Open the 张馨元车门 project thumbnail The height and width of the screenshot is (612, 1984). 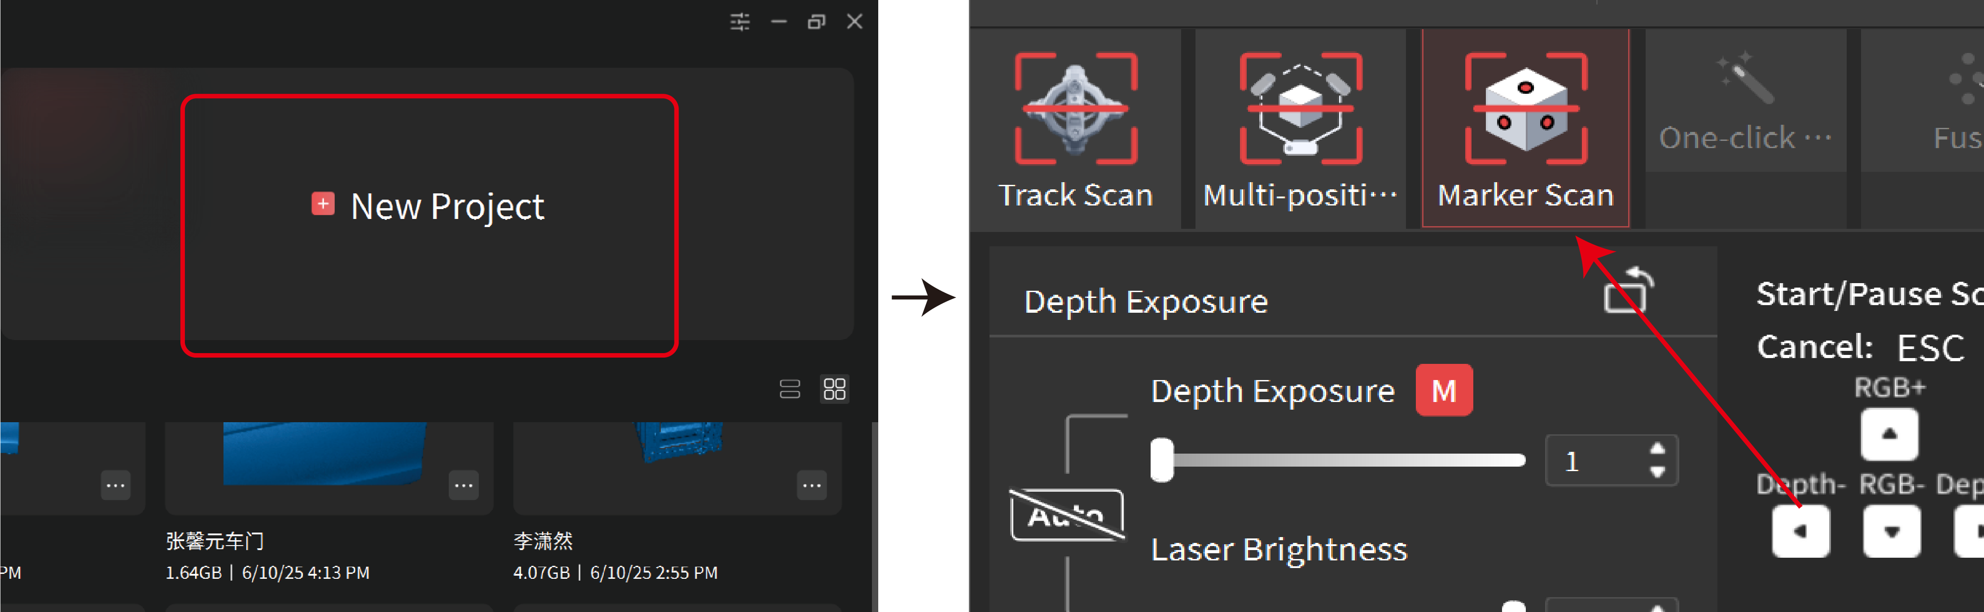(x=329, y=467)
